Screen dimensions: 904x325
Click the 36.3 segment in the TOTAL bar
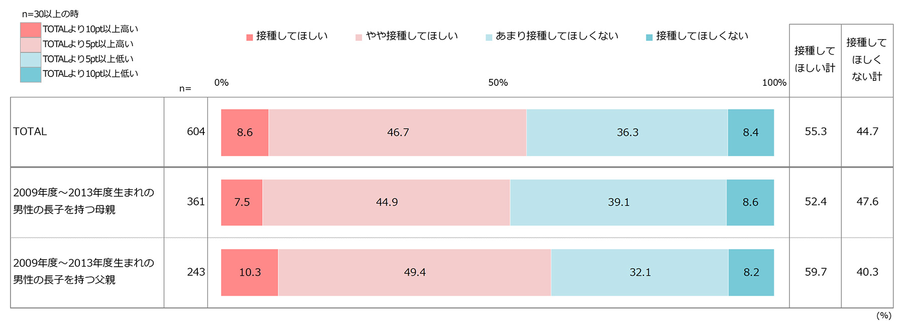click(627, 133)
